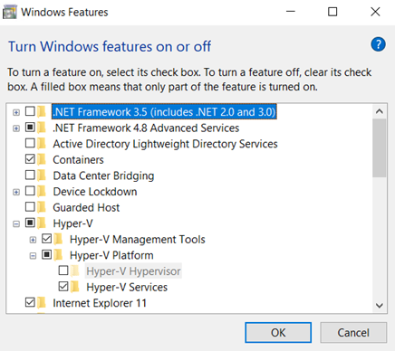Confirm changes with the OK button
Image resolution: width=395 pixels, height=351 pixels.
pos(278,333)
